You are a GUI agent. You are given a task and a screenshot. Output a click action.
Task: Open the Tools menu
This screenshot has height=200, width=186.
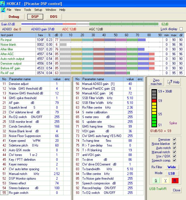[28, 10]
